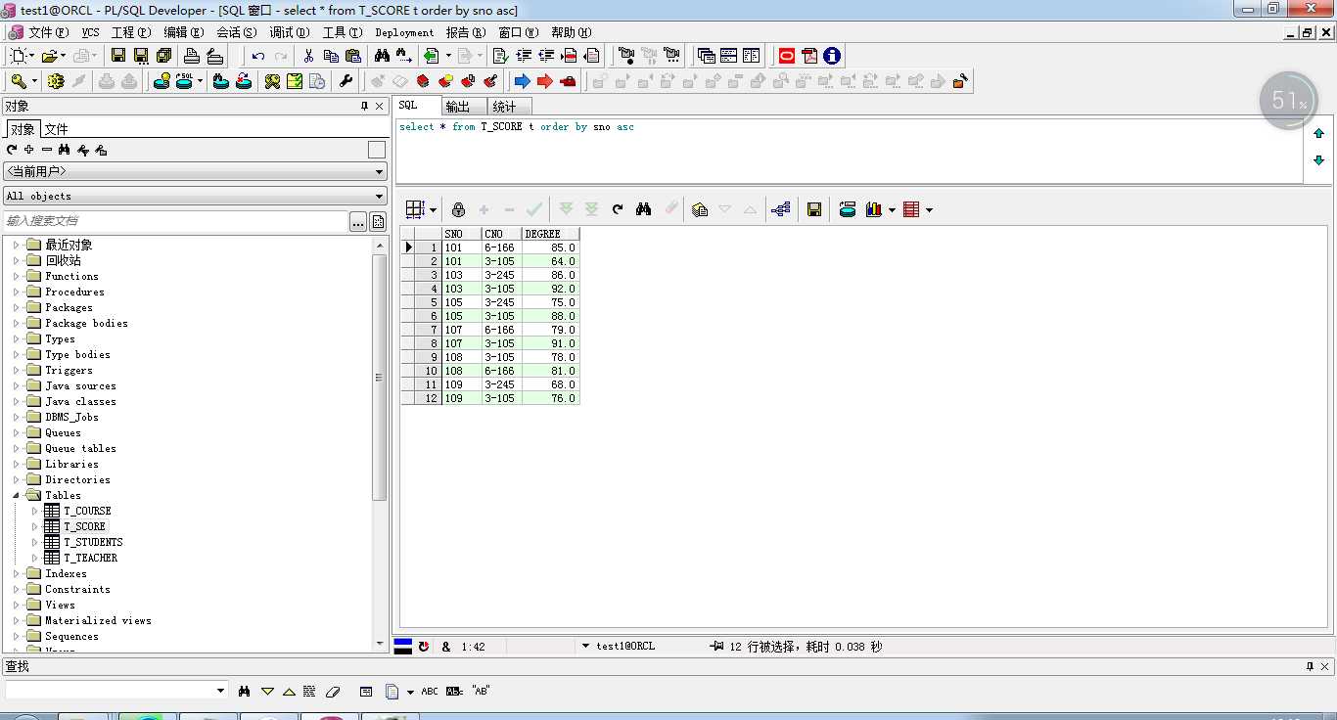Click the scissors cut icon
Screen dimensions: 1337x720
308,56
